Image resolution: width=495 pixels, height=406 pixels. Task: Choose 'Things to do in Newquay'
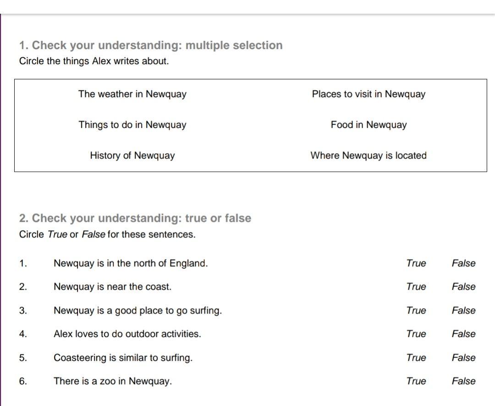(x=132, y=125)
